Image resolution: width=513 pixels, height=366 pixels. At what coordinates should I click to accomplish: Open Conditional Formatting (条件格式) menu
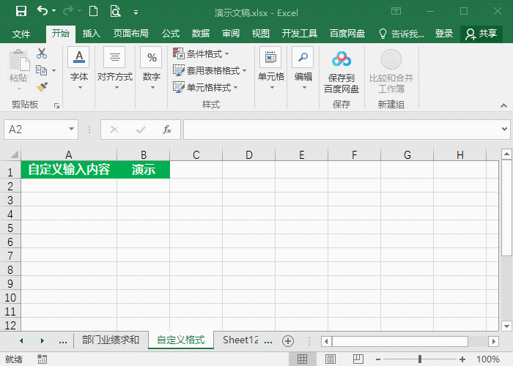click(201, 53)
